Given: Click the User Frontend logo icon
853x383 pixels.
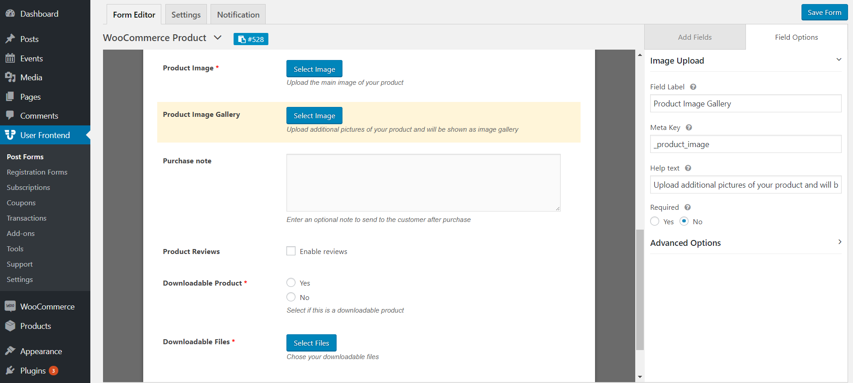Looking at the screenshot, I should point(10,135).
